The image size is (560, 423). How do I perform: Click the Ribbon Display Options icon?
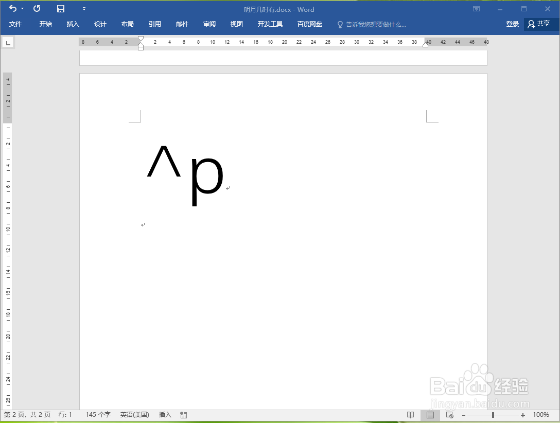[x=477, y=9]
